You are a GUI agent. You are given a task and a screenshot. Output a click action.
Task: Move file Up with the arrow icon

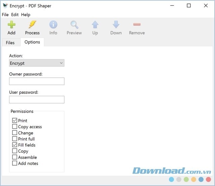coord(95,25)
